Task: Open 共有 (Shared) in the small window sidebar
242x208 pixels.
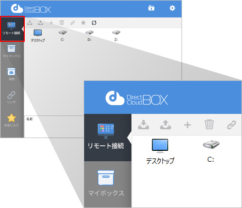Action: pyautogui.click(x=12, y=74)
